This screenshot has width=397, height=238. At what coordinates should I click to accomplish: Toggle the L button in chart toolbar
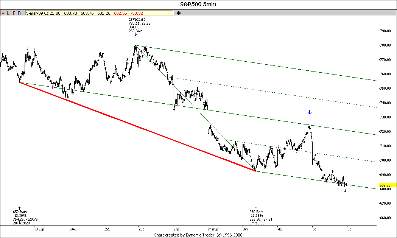click(x=8, y=13)
